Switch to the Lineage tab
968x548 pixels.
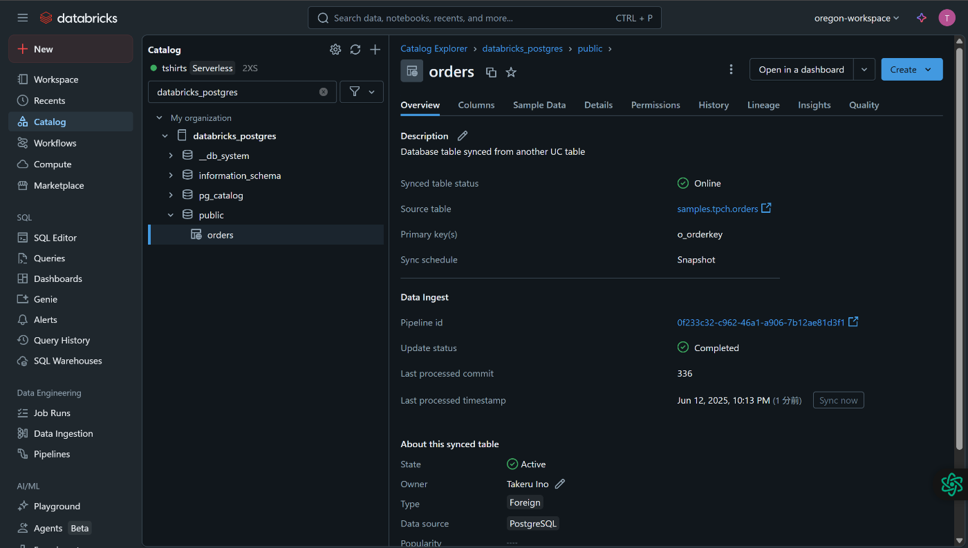pyautogui.click(x=763, y=105)
